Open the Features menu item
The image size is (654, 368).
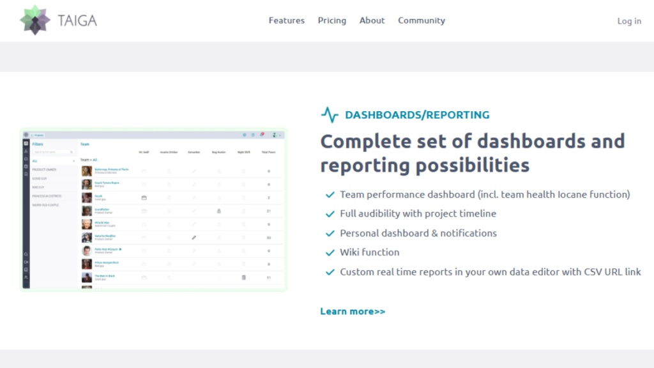[286, 20]
